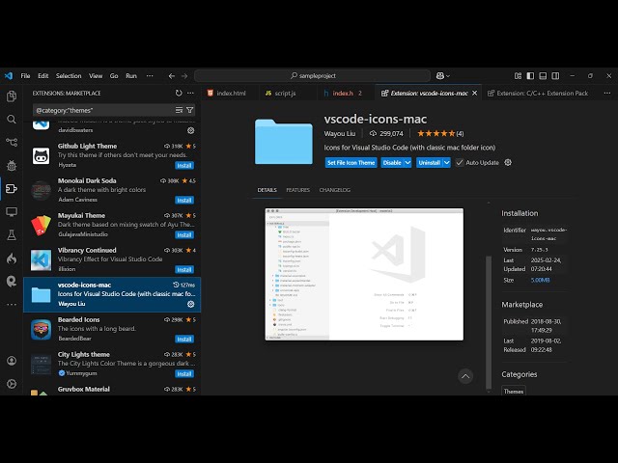Install the Monokai Dark Soda theme
Viewport: 618px width, 463px height.
[x=184, y=200]
